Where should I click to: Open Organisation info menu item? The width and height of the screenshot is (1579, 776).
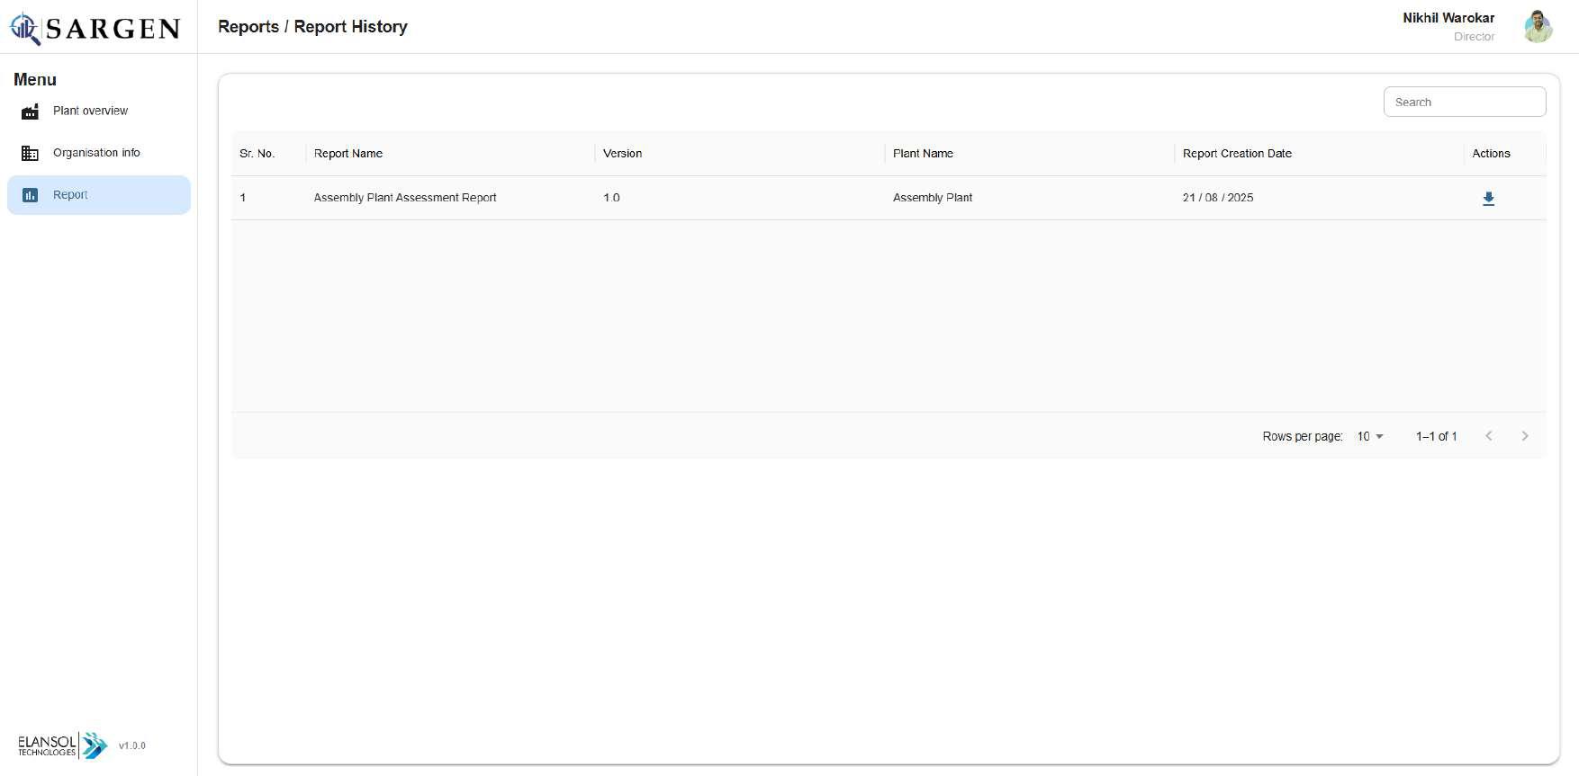coord(96,153)
